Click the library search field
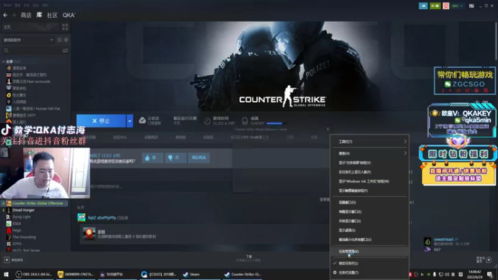Image resolution: width=498 pixels, height=280 pixels. tap(32, 50)
